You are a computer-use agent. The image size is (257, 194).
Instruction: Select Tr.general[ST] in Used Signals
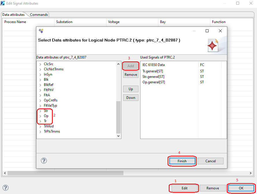[x=153, y=71]
